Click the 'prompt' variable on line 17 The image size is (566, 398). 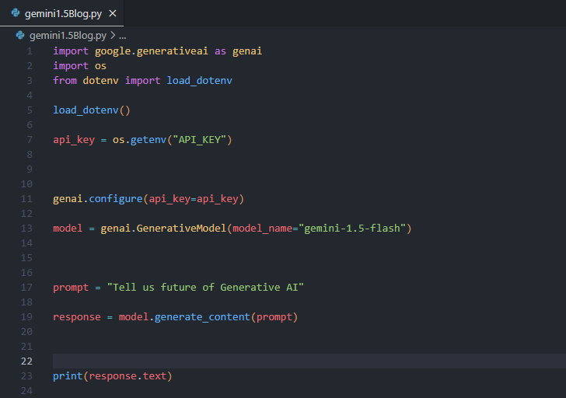click(x=71, y=288)
